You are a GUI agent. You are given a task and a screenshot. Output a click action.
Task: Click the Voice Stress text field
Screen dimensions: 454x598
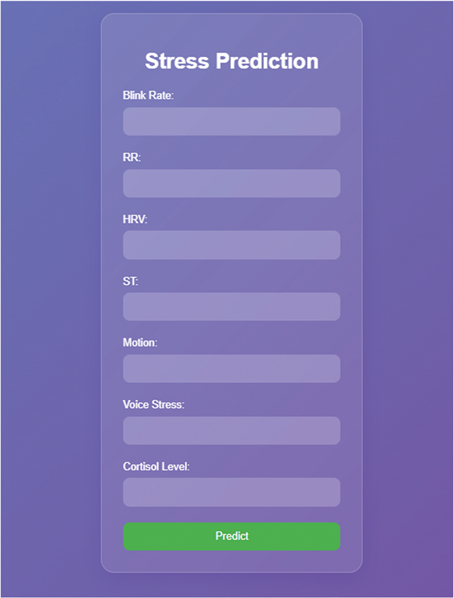231,430
